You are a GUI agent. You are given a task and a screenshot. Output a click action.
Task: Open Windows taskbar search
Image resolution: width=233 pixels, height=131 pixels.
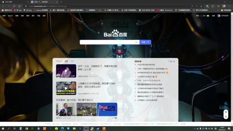(x=9, y=129)
